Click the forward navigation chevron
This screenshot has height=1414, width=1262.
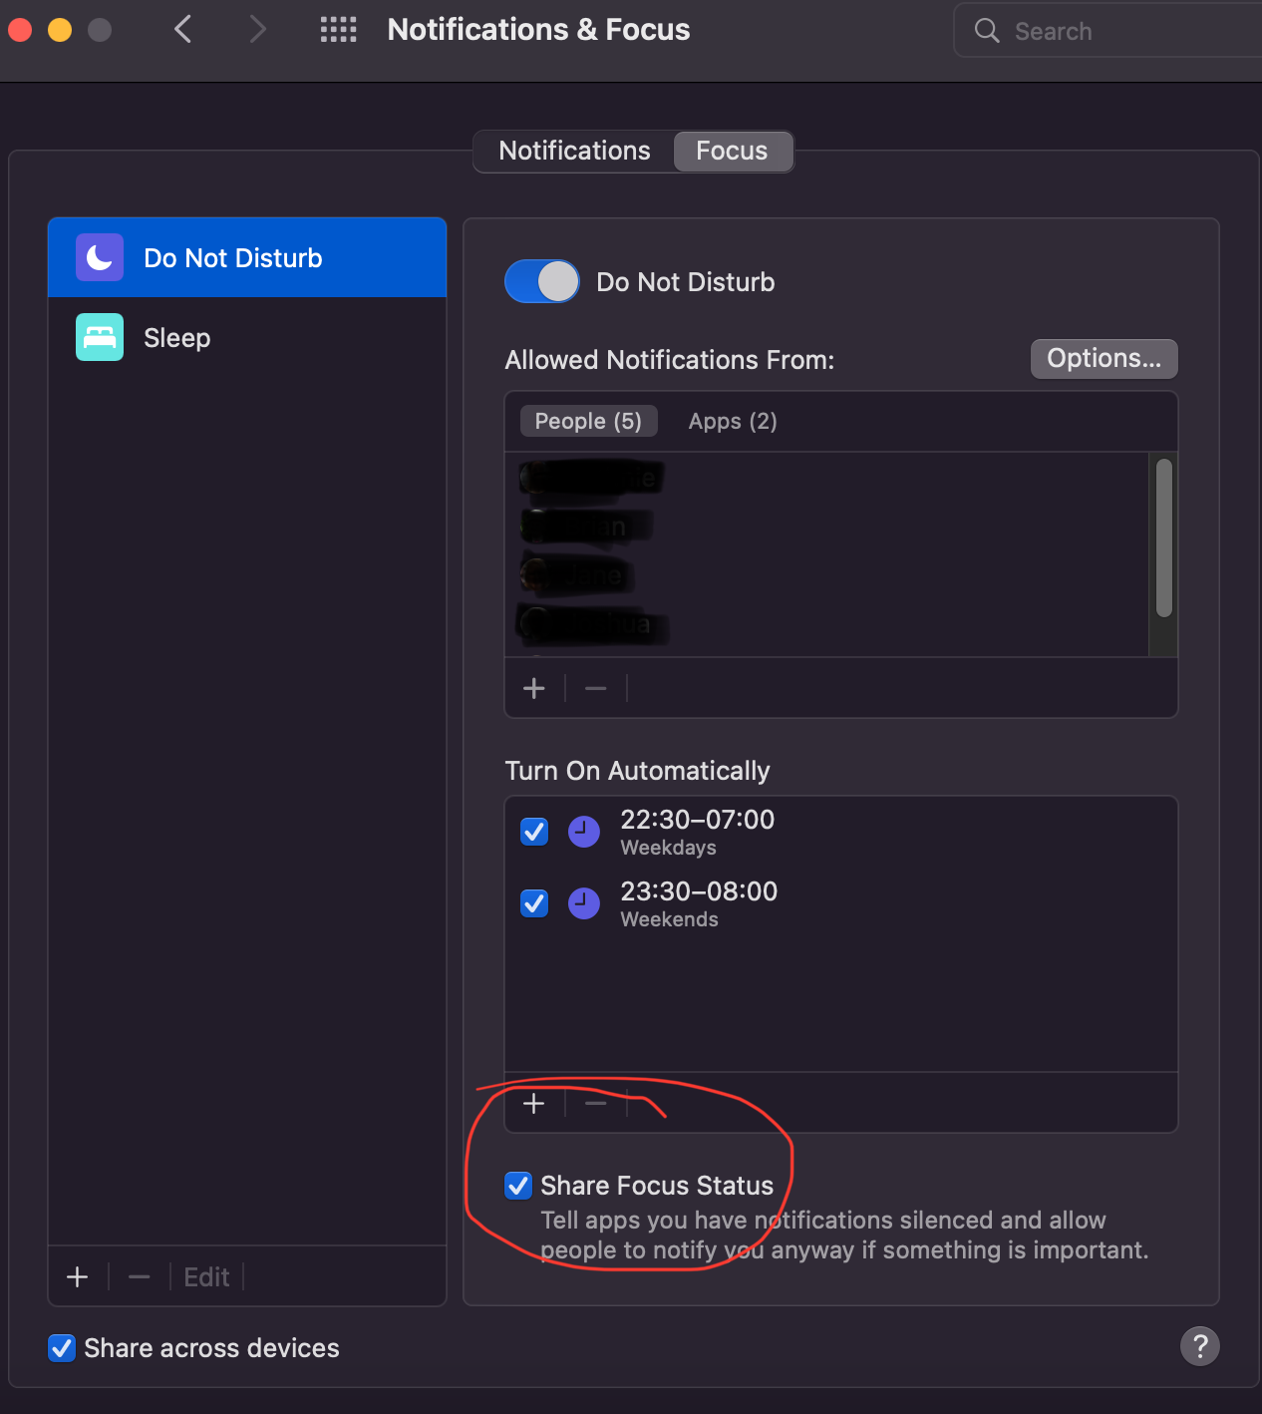pos(257,30)
